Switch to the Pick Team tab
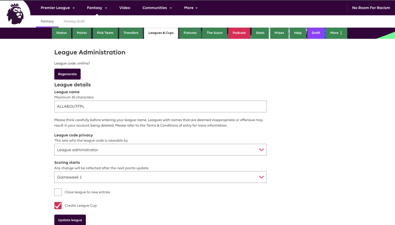 tap(105, 33)
